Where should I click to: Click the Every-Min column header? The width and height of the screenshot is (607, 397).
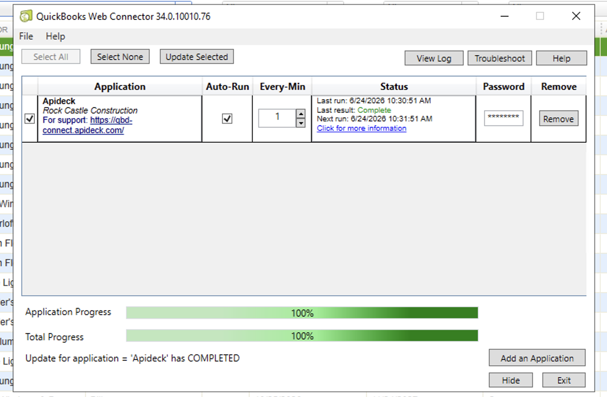tap(282, 86)
